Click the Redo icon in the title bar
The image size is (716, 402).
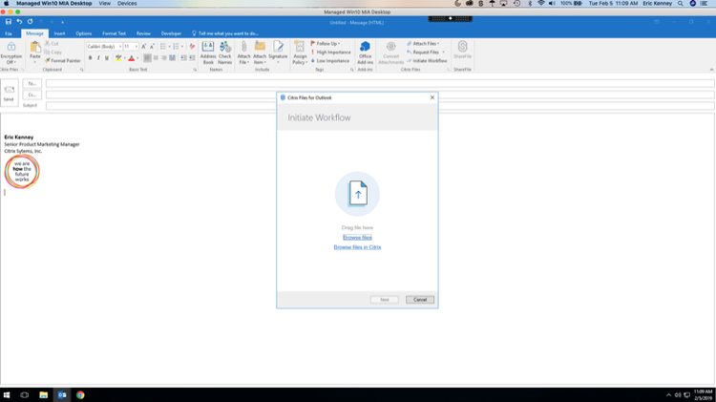(x=31, y=21)
